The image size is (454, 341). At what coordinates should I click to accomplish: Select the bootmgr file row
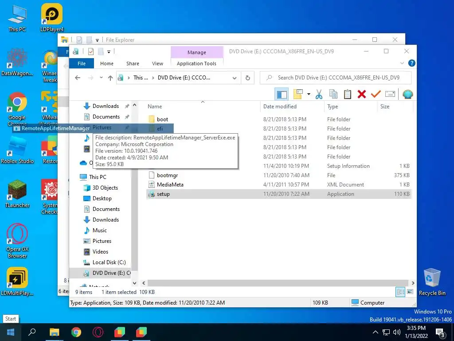279,175
